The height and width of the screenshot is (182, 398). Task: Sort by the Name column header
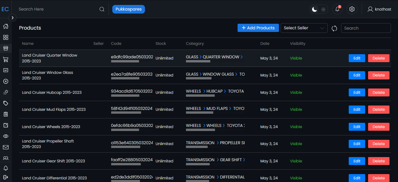coord(28,44)
